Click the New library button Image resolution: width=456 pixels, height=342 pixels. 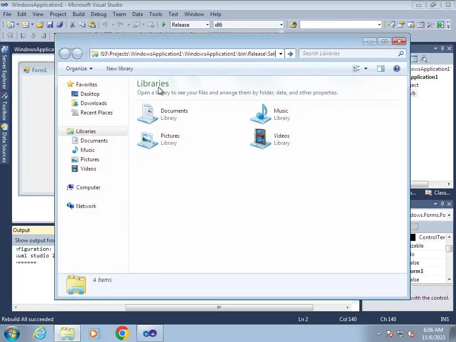click(x=120, y=69)
